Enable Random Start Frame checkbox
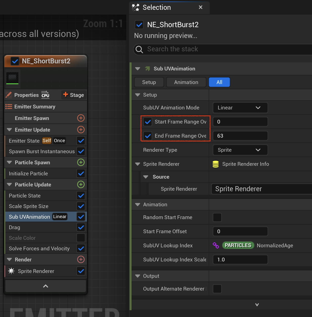This screenshot has height=317, width=312. pos(217,217)
